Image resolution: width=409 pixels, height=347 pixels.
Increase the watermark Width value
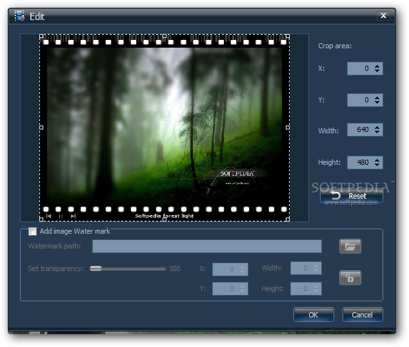tap(316, 266)
